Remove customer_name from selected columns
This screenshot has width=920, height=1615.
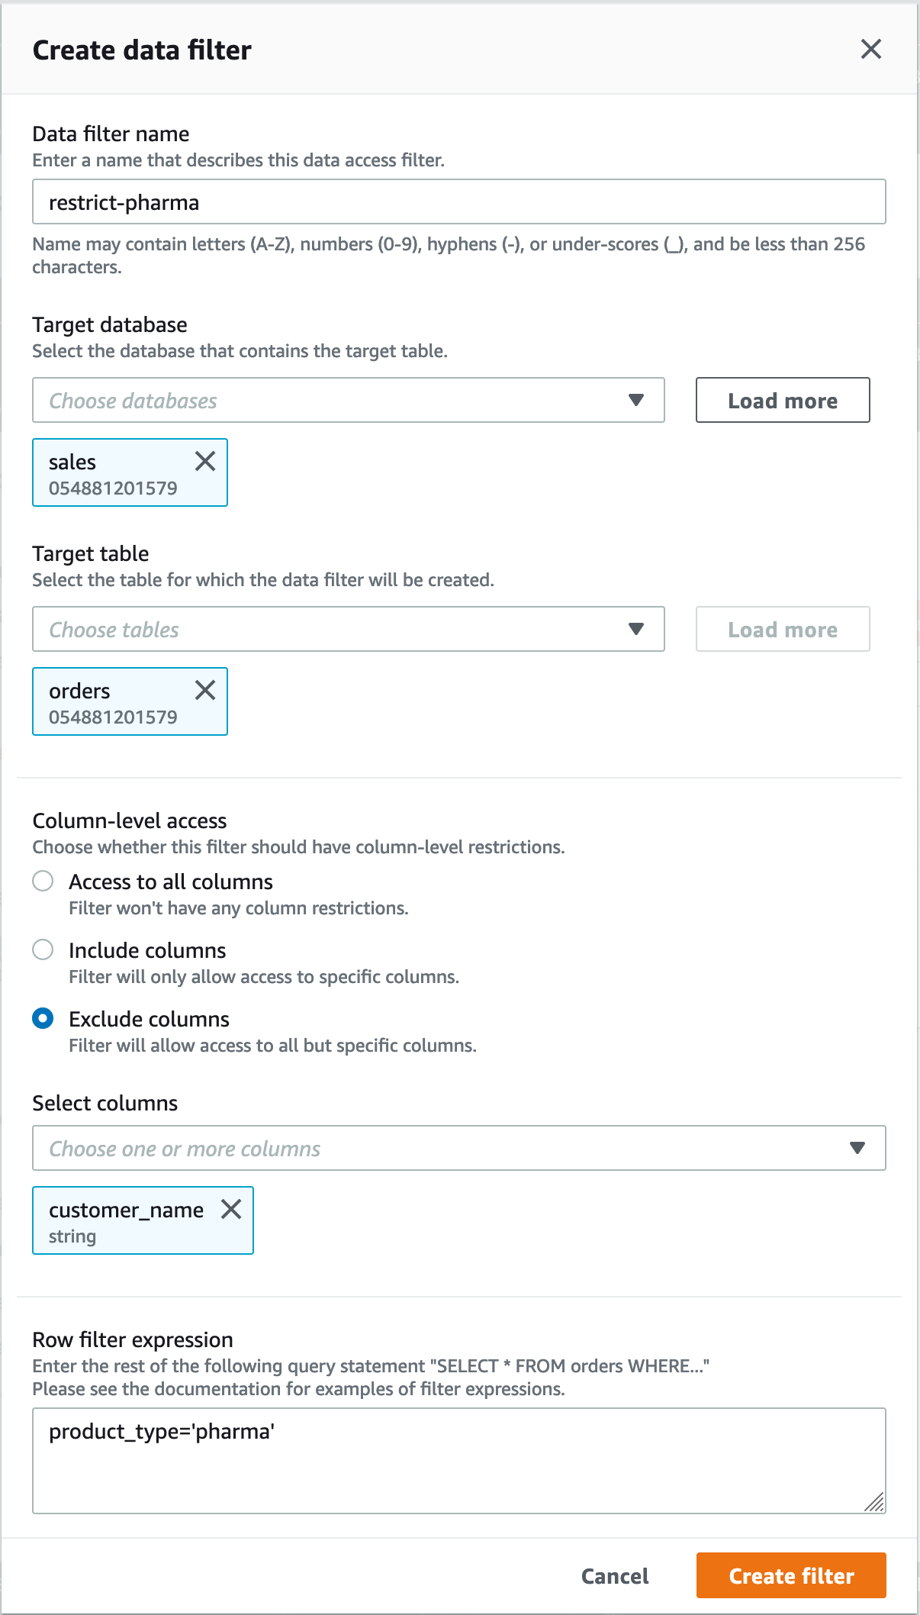coord(231,1210)
